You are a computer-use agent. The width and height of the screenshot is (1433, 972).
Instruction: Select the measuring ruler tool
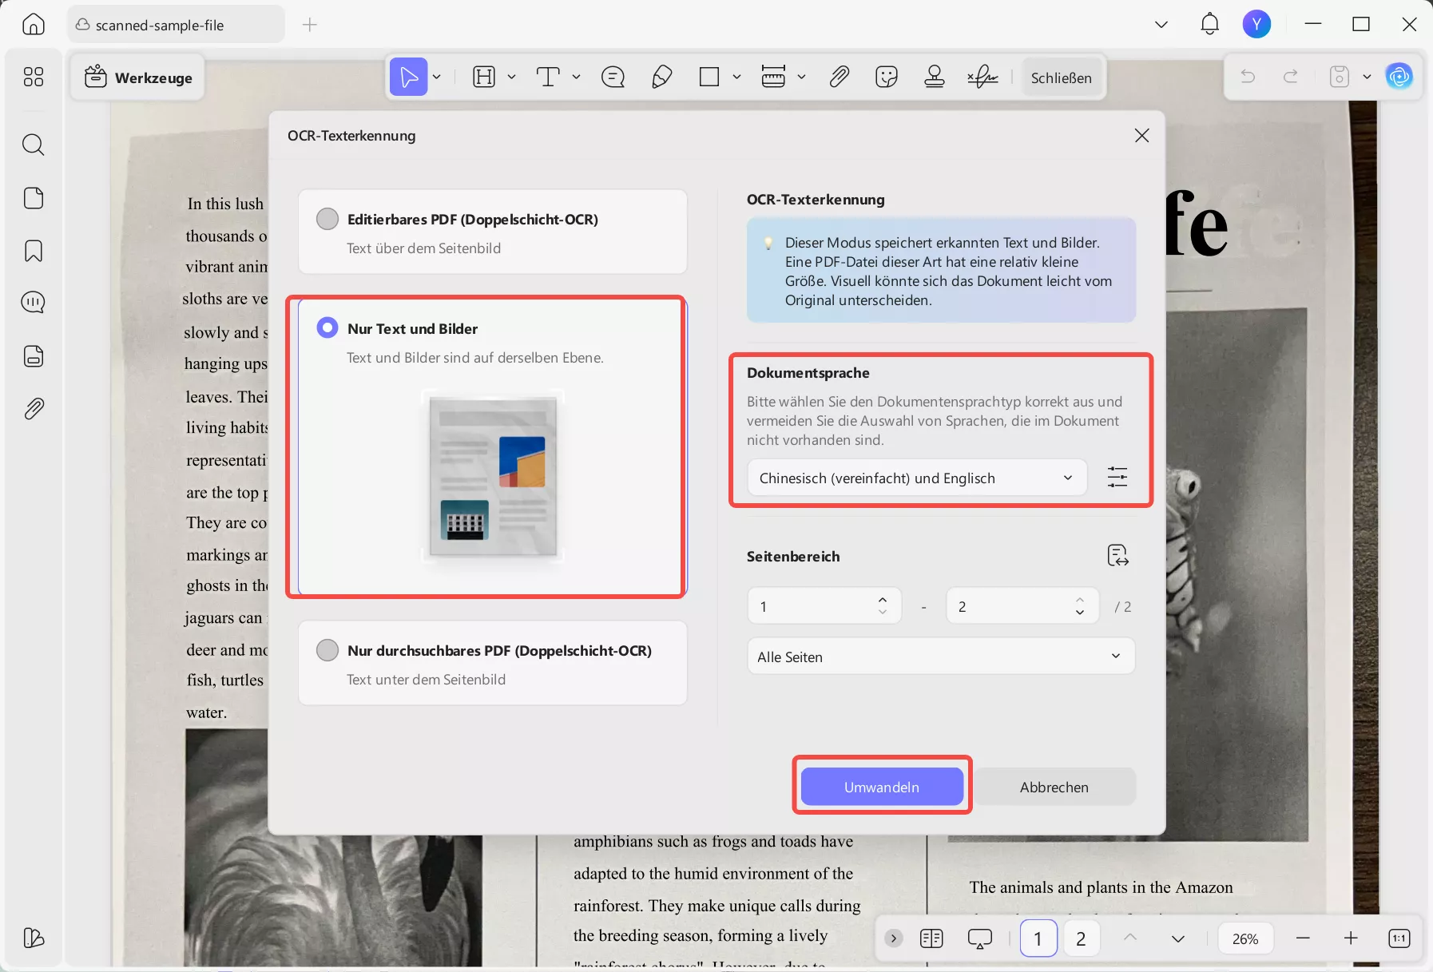[773, 77]
